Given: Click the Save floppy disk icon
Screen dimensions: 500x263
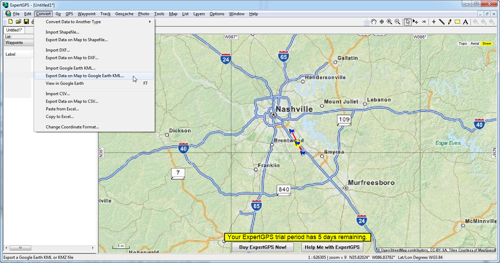Looking at the screenshot, I should pyautogui.click(x=26, y=22).
